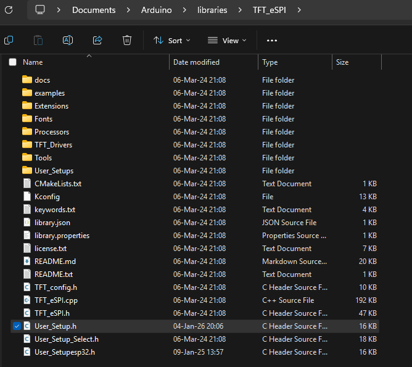Screen dimensions: 412x367
Task: Uncheck the User_Setup.h checkbox
Action: (16, 326)
